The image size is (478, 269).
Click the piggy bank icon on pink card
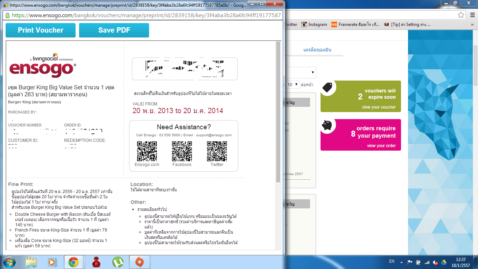(x=327, y=125)
